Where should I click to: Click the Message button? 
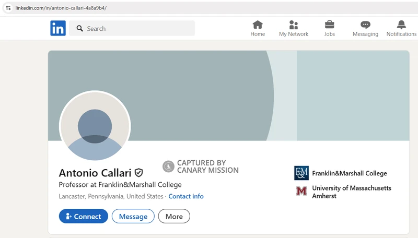[x=133, y=216]
